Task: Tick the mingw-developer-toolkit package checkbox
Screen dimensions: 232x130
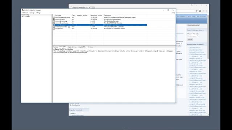Action: (54, 18)
